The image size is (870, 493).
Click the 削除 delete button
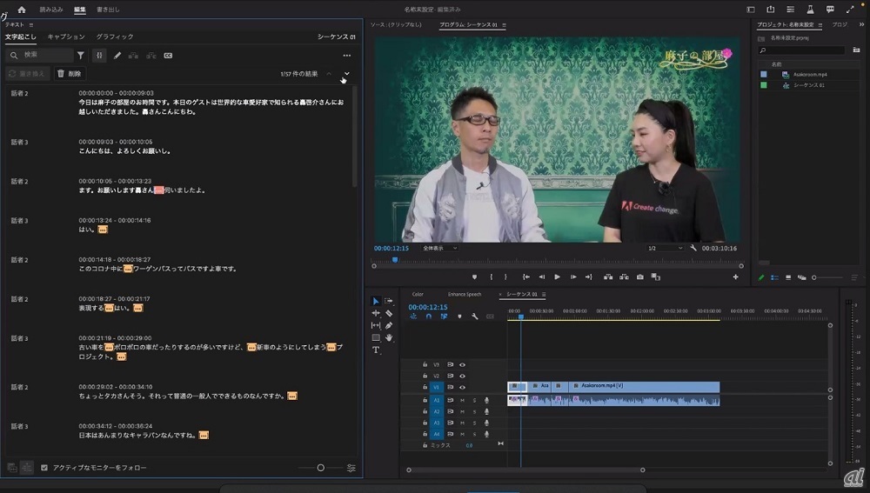70,74
